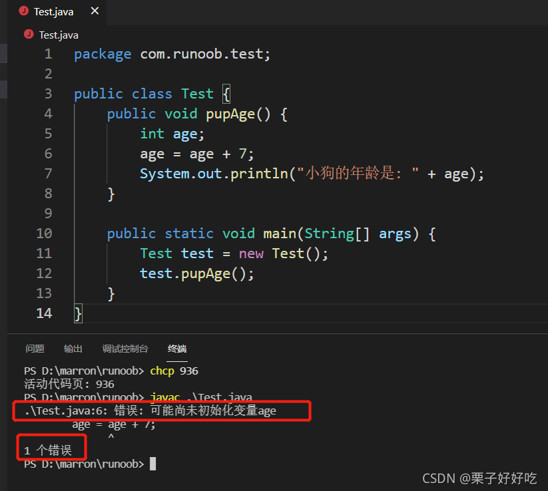548x491 pixels.
Task: Click 'age = age + 7;' in the editor
Action: (x=197, y=154)
